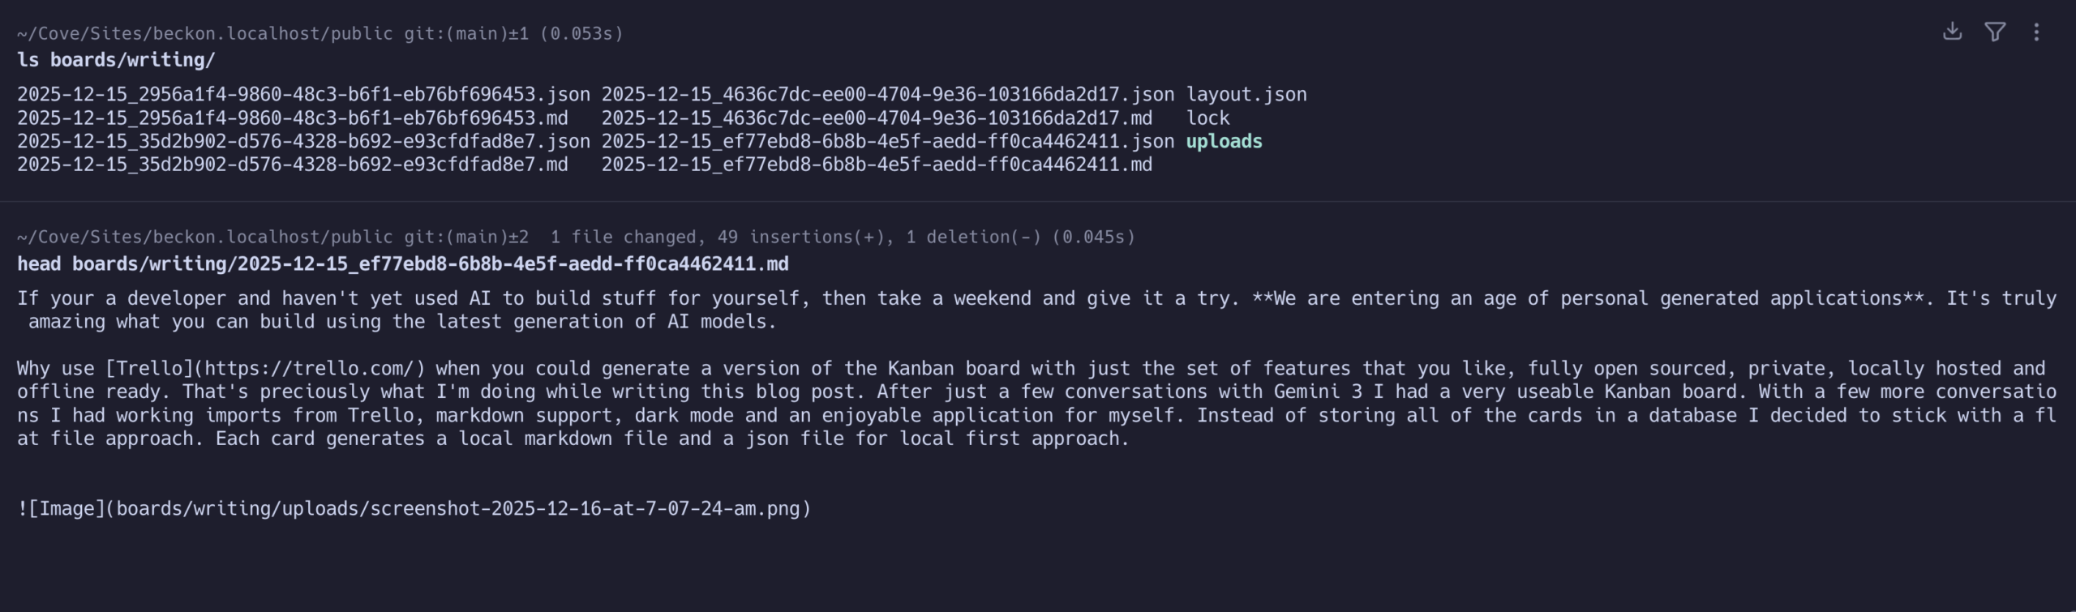Click the 2956a1f4 .md file name
Screen dimensions: 2076x612
tap(292, 118)
